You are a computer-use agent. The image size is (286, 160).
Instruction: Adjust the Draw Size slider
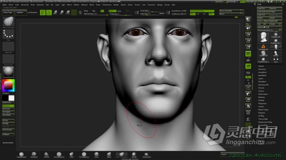coord(152,14)
